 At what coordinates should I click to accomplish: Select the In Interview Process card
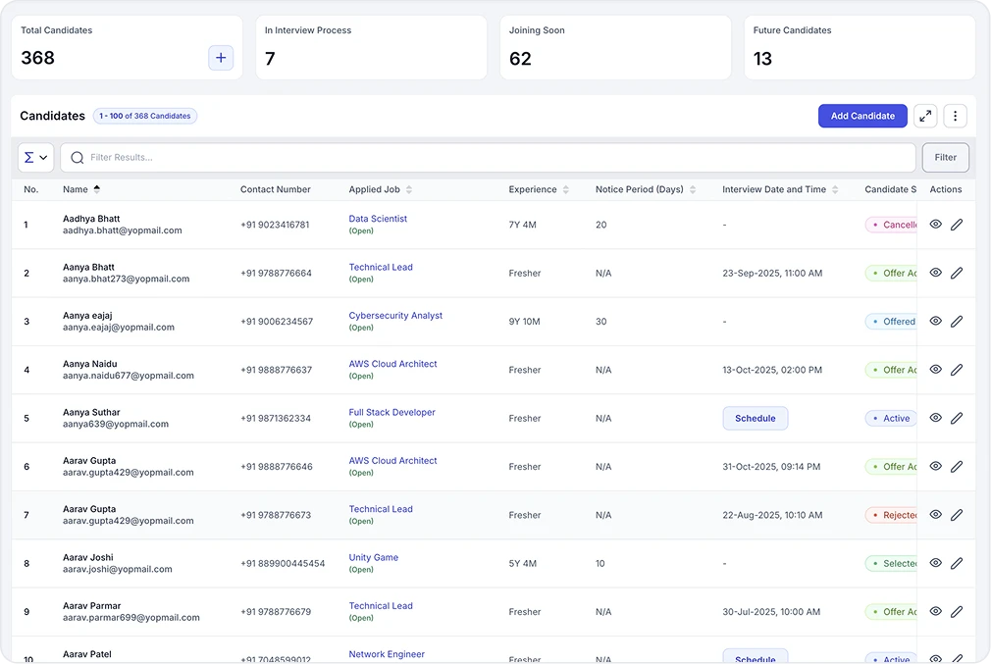[371, 47]
